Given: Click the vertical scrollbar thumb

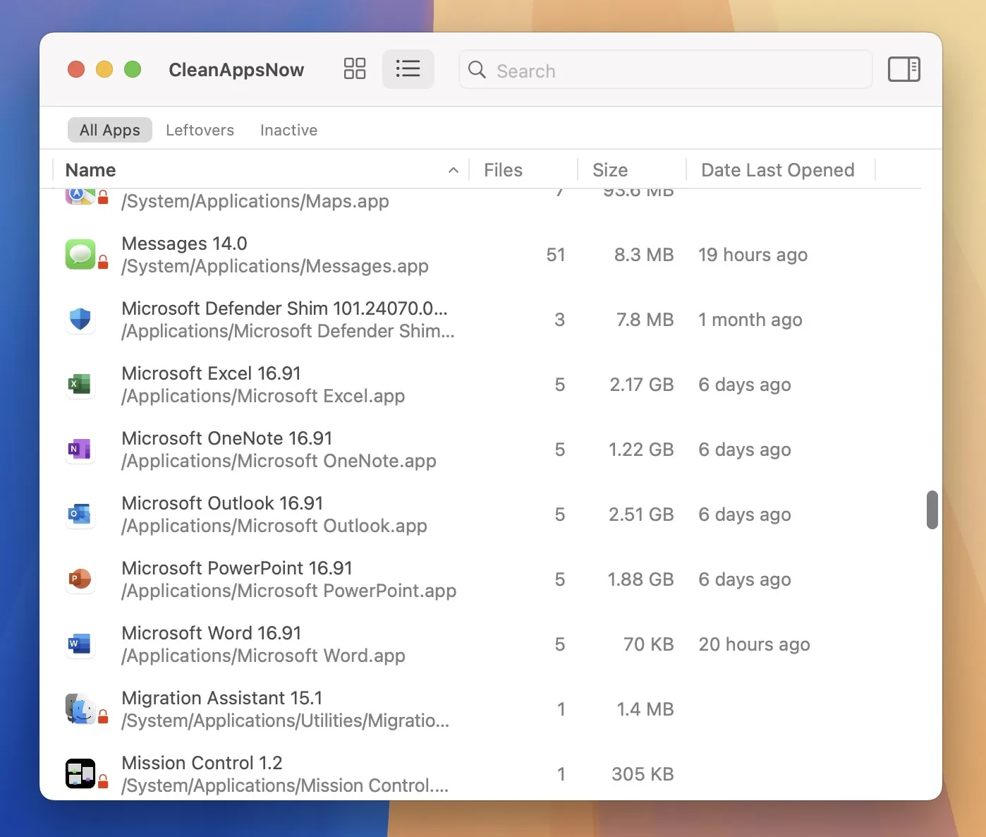Looking at the screenshot, I should tap(932, 510).
